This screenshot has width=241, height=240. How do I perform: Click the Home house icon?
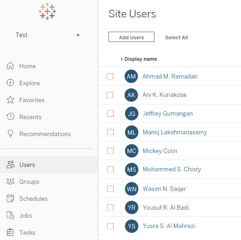[x=10, y=66]
